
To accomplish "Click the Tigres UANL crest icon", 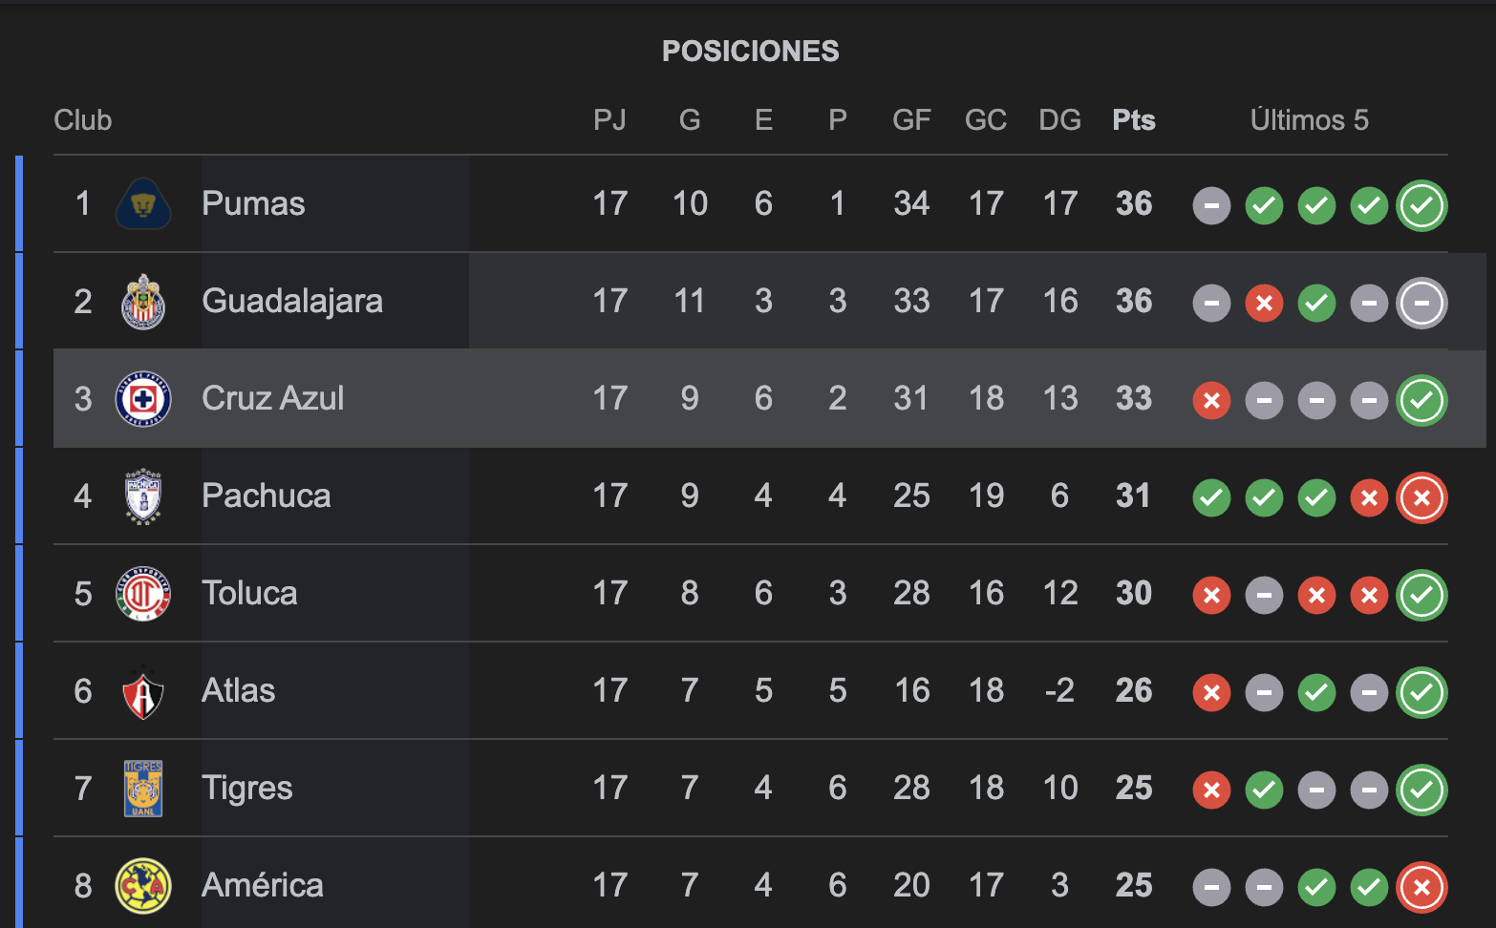I will [143, 789].
